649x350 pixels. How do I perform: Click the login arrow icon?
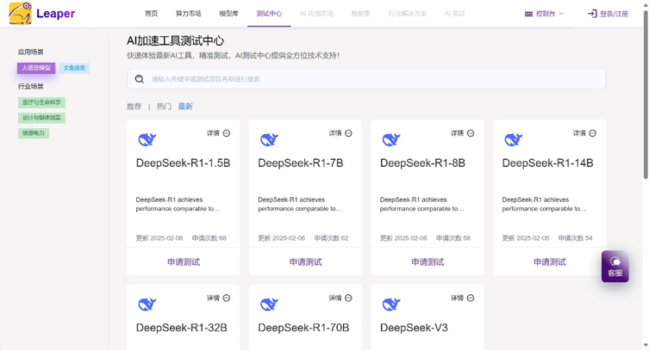pyautogui.click(x=592, y=14)
